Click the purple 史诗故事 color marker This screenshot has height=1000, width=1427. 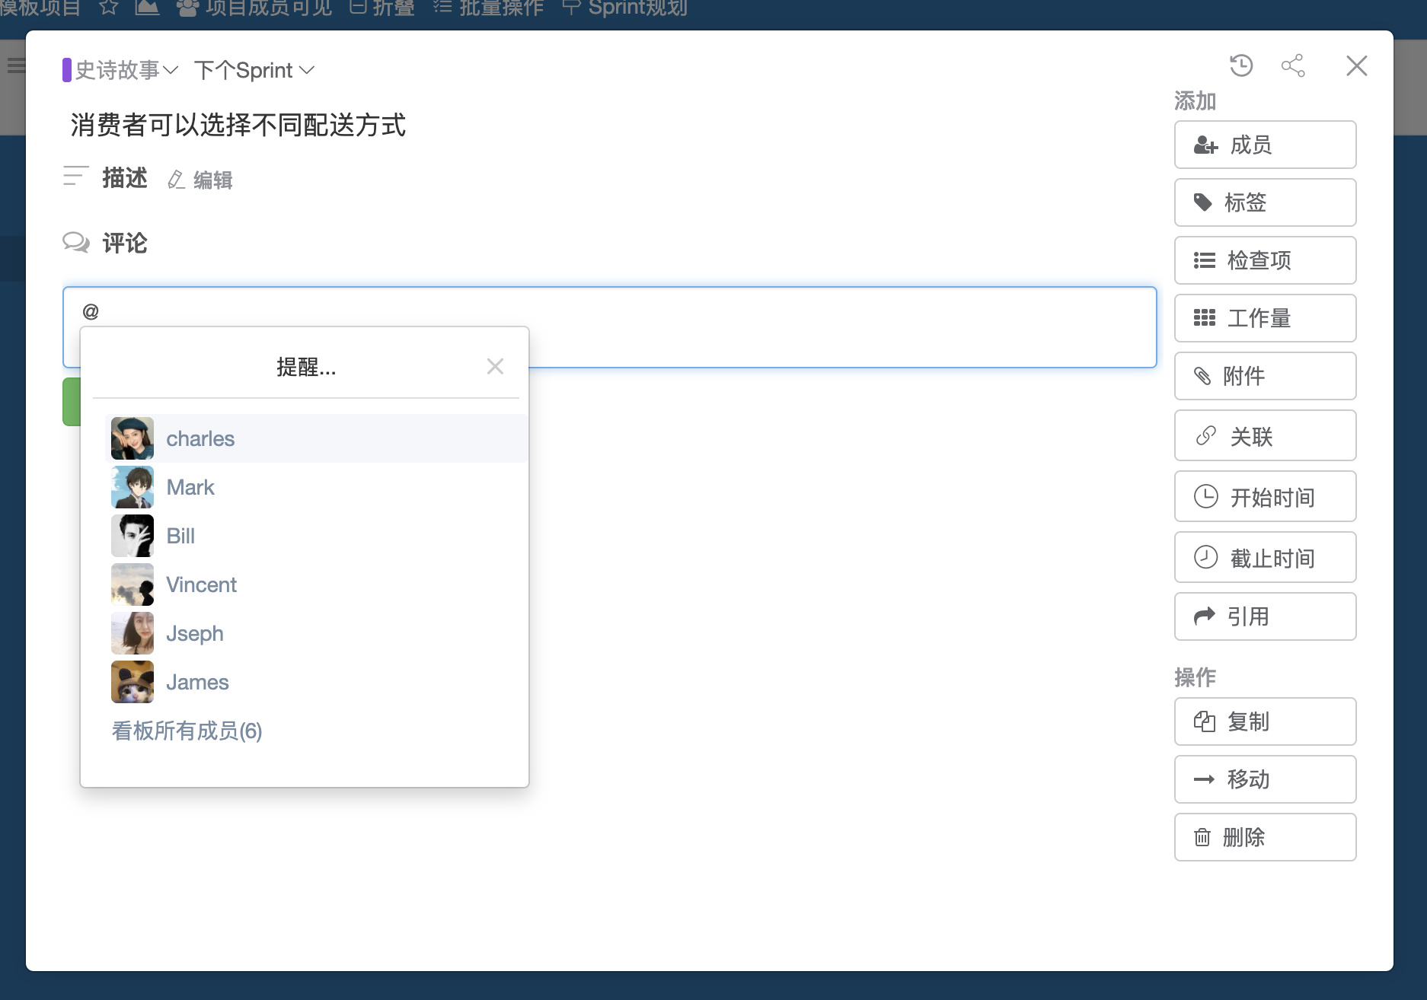[x=67, y=70]
